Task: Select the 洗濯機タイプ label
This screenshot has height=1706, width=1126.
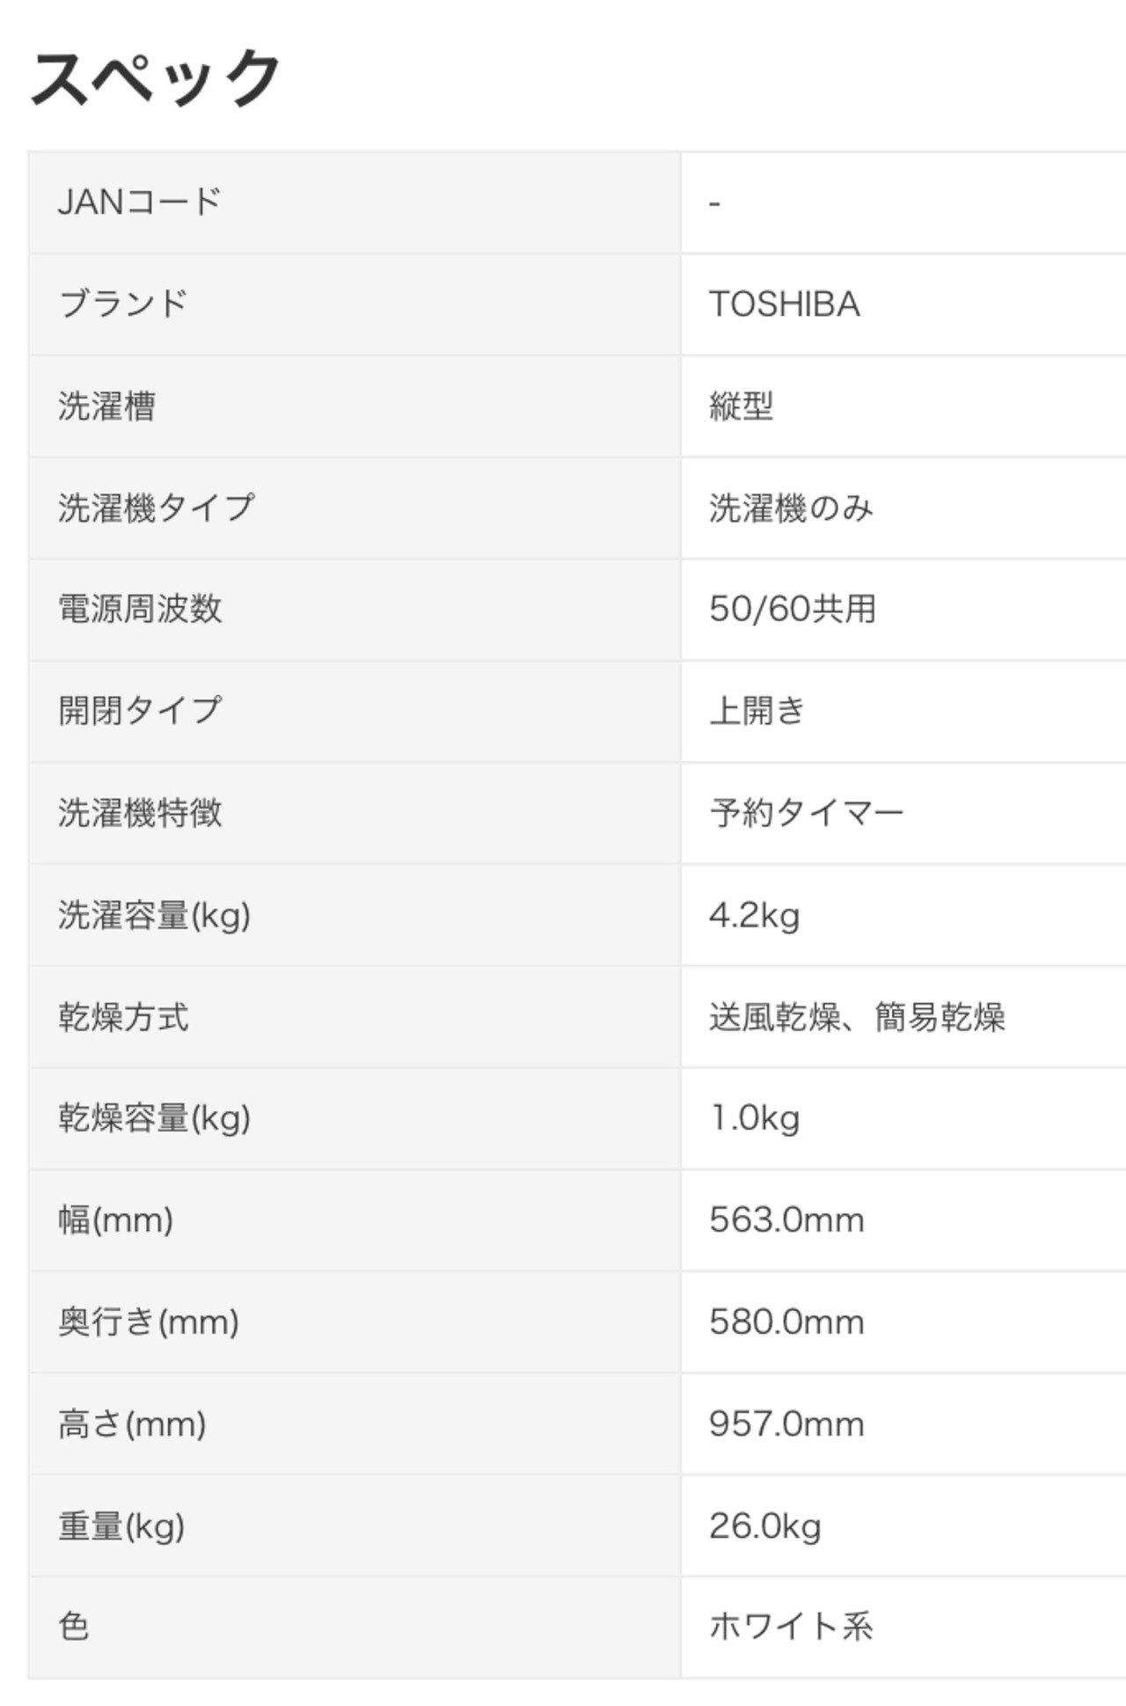Action: coord(157,508)
